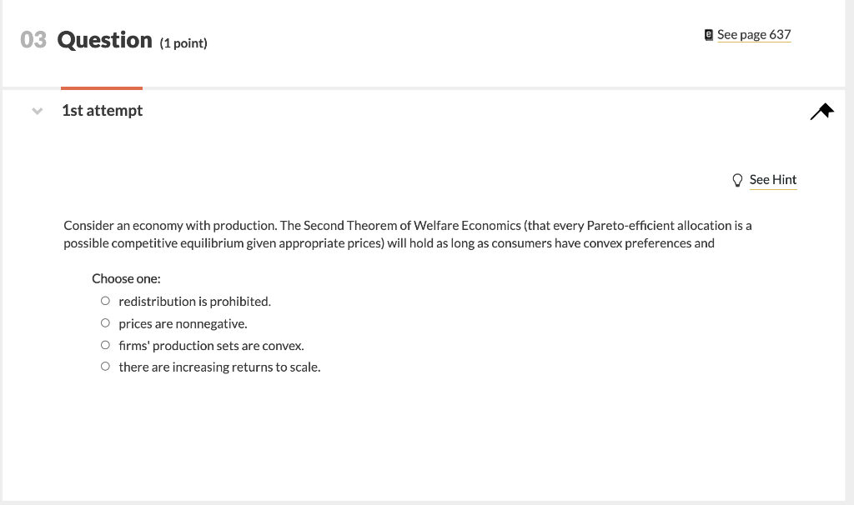Click the orange active tab indicator bar
The image size is (854, 505).
click(102, 88)
